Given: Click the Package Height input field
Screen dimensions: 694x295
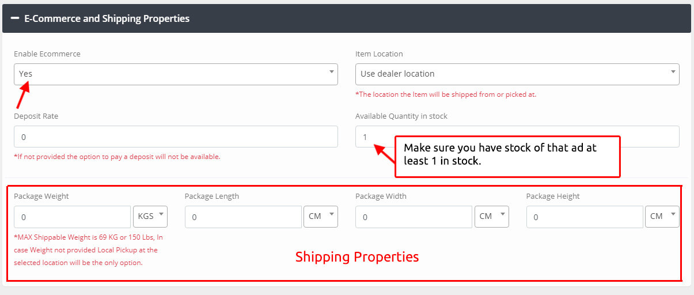Looking at the screenshot, I should click(x=584, y=217).
